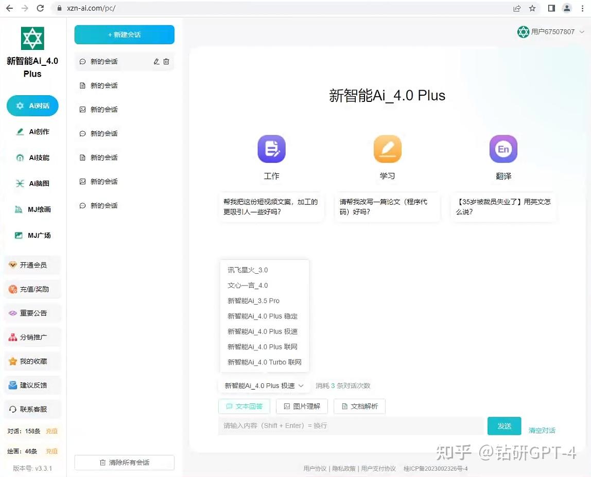Open 重要公告 announcements
This screenshot has width=591, height=477.
[32, 313]
